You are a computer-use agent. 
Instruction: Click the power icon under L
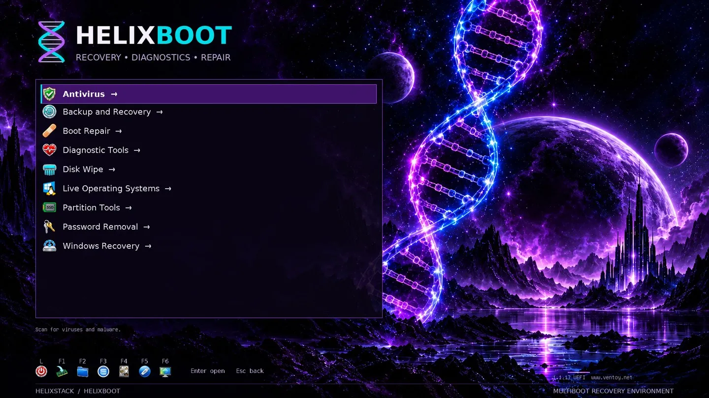tap(41, 371)
